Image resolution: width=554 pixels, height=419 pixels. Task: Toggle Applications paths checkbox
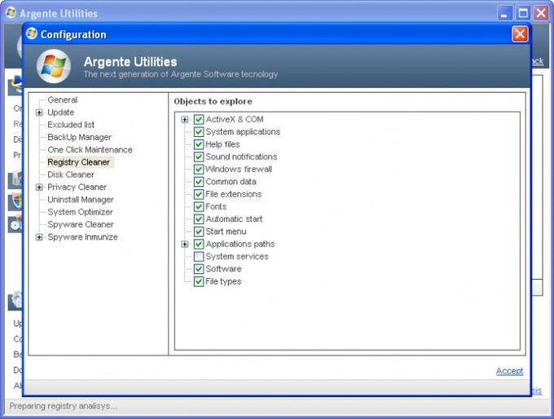point(199,244)
